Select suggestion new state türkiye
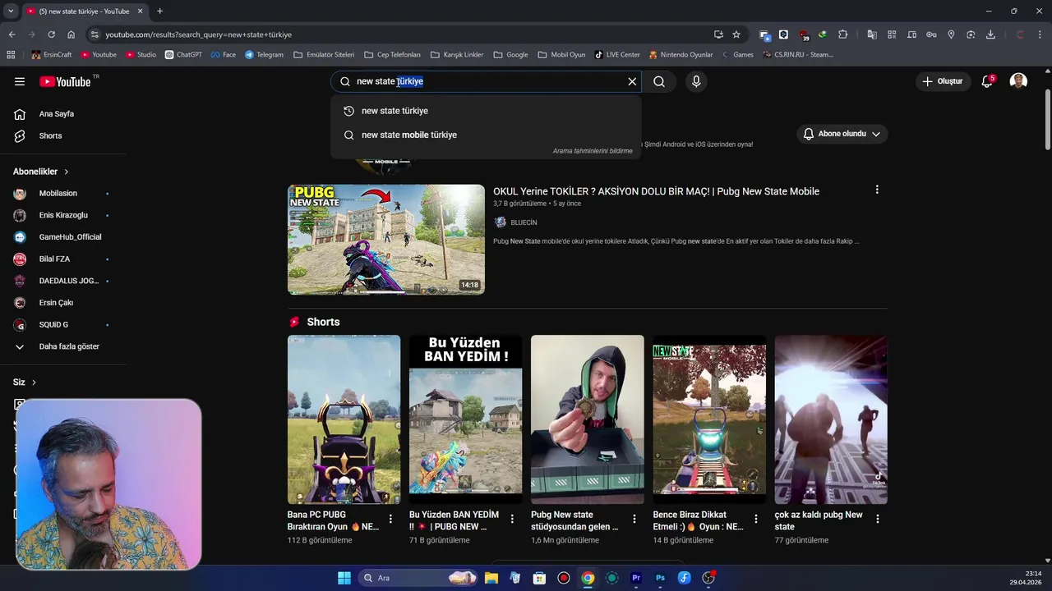The width and height of the screenshot is (1052, 591). (486, 111)
